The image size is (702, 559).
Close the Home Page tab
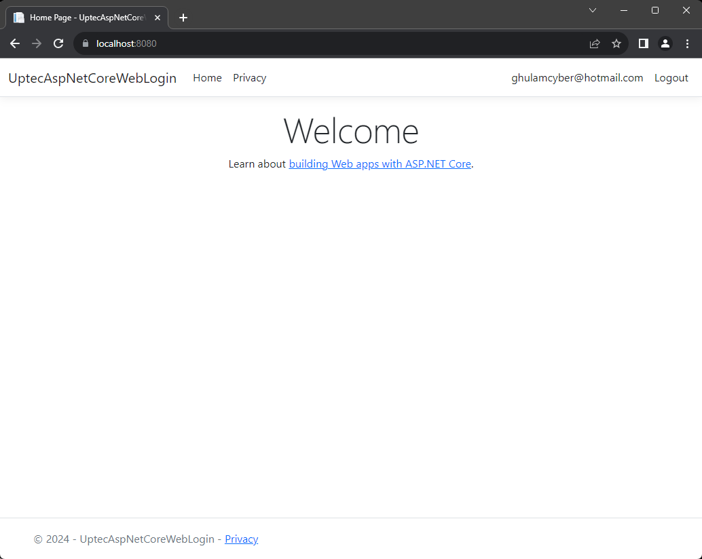[158, 18]
